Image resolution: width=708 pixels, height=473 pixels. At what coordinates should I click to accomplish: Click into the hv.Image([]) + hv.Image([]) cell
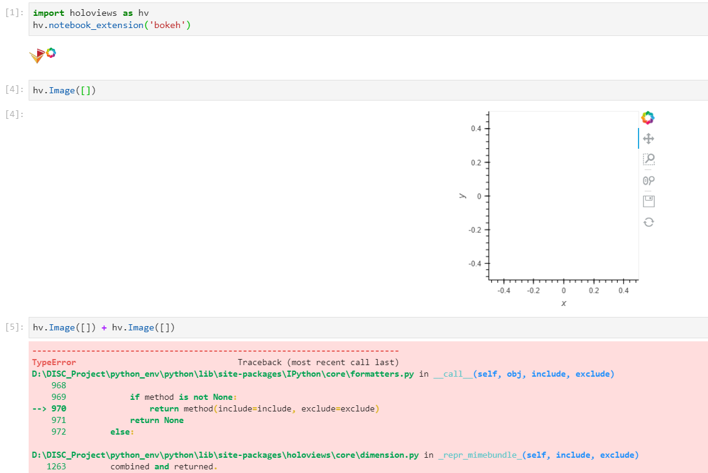tap(368, 327)
